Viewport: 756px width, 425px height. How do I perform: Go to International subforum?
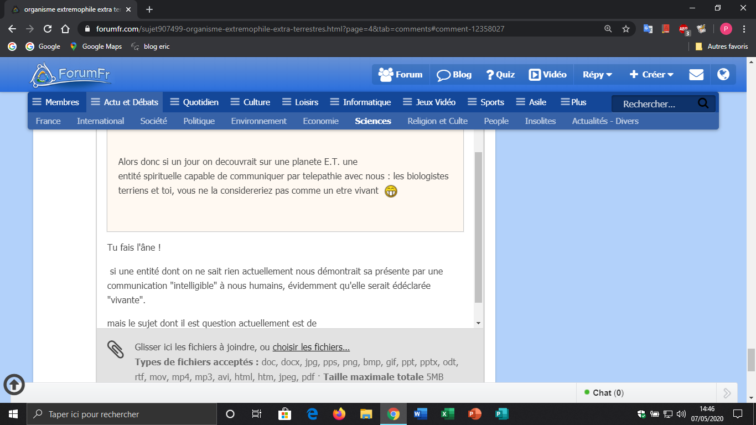tap(100, 121)
